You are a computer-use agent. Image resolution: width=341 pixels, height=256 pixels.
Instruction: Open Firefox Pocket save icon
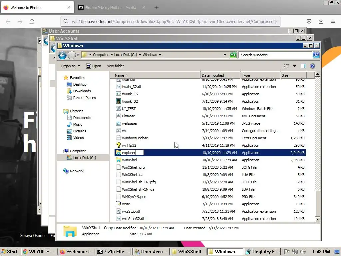pyautogui.click(x=309, y=21)
